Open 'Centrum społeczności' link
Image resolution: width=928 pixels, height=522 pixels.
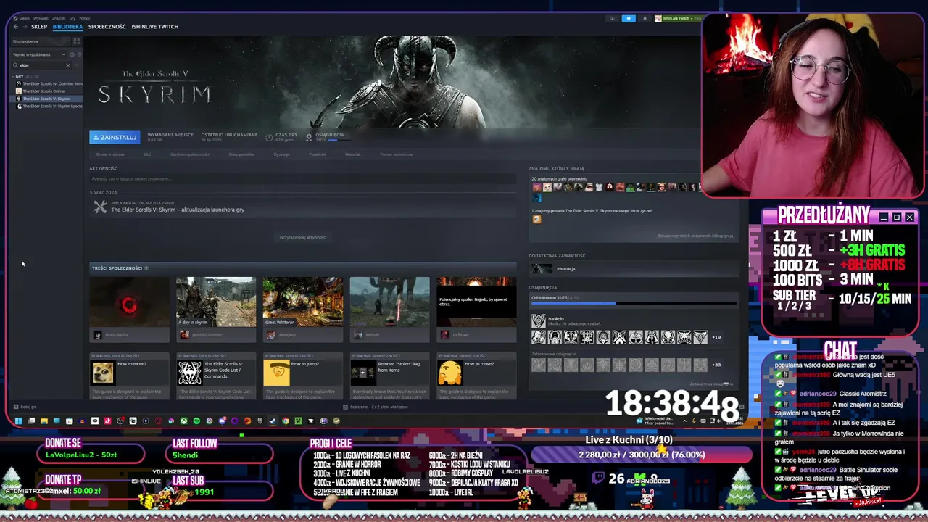tap(189, 154)
